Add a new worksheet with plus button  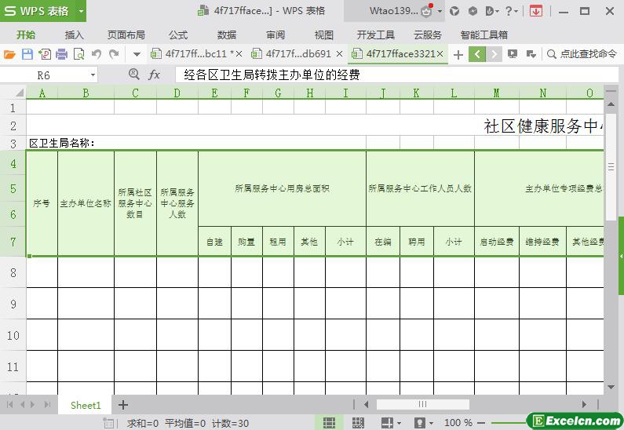tap(123, 405)
